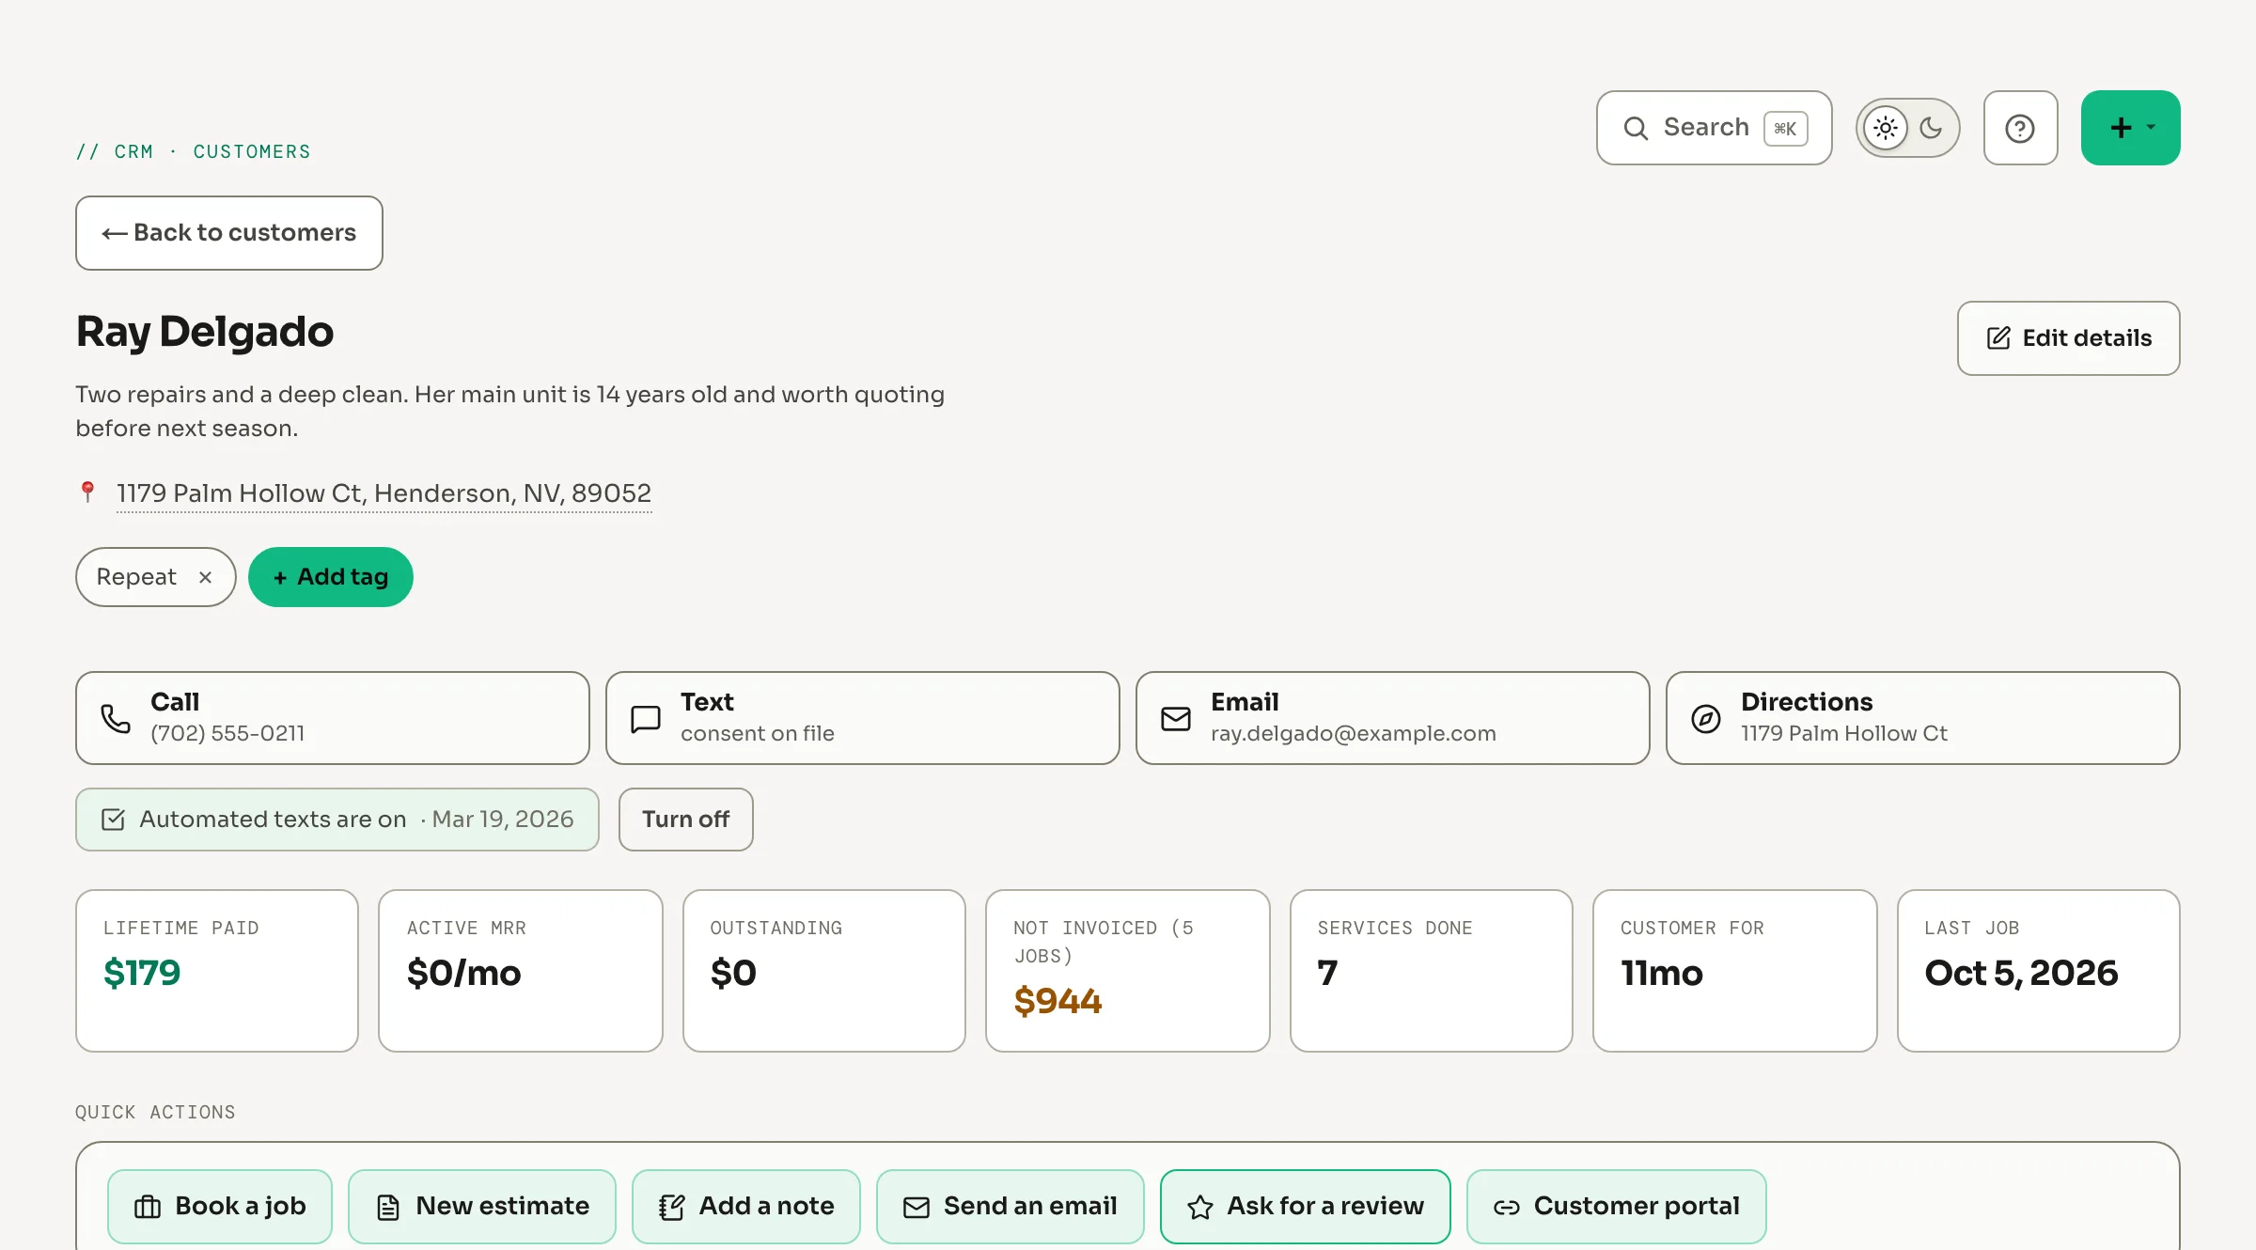Click the Last Job Oct 5, 2026 card
Screen dimensions: 2256x1250
(x=2039, y=971)
